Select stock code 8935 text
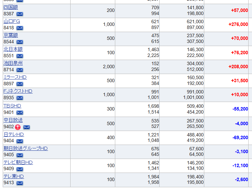This screenshot has height=191, width=252. [x=9, y=98]
